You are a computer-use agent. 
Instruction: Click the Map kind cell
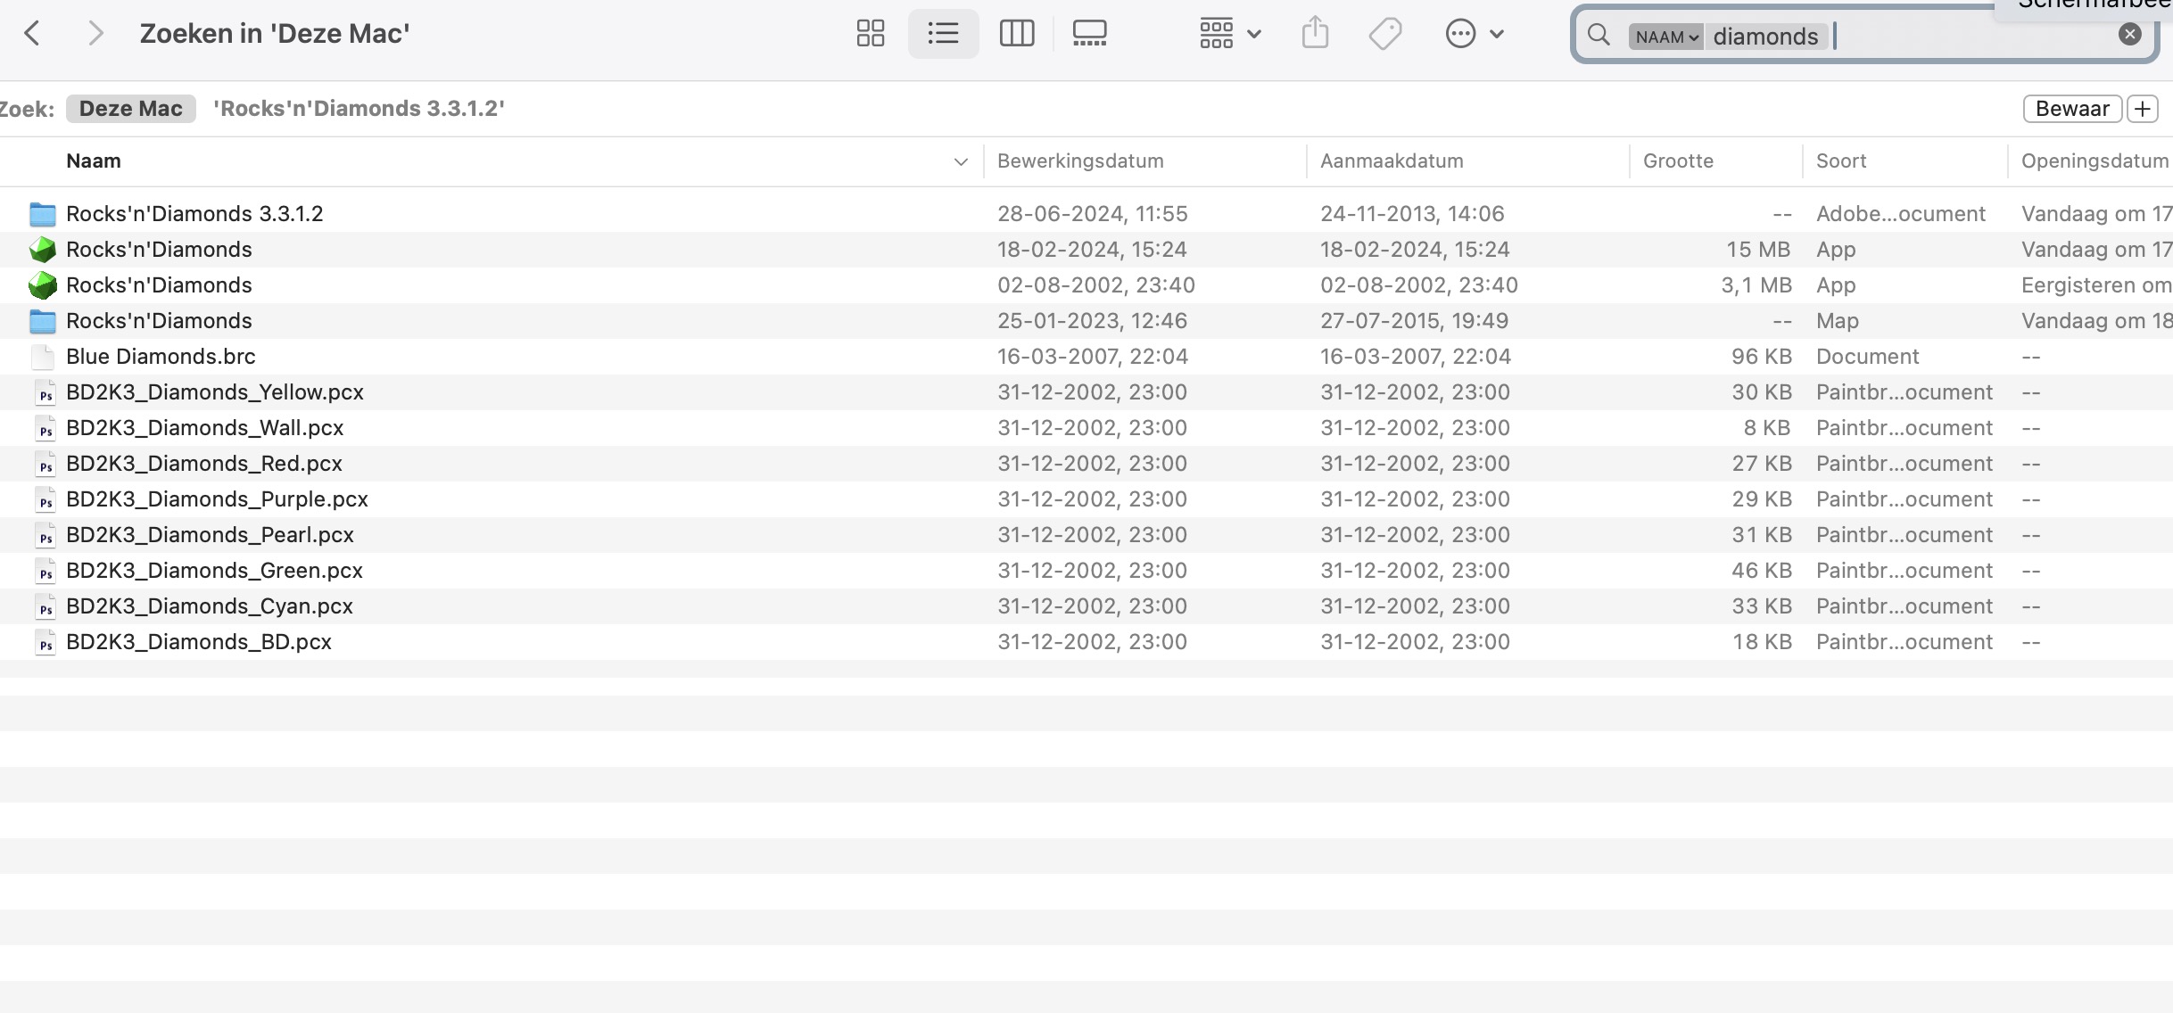click(x=1838, y=321)
